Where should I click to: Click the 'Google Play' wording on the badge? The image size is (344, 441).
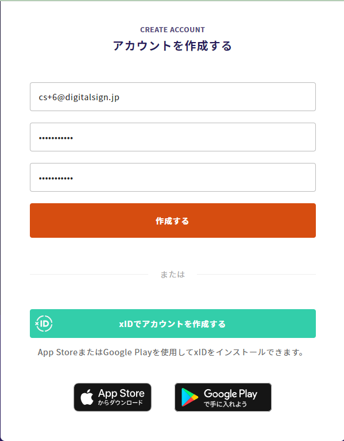230,394
